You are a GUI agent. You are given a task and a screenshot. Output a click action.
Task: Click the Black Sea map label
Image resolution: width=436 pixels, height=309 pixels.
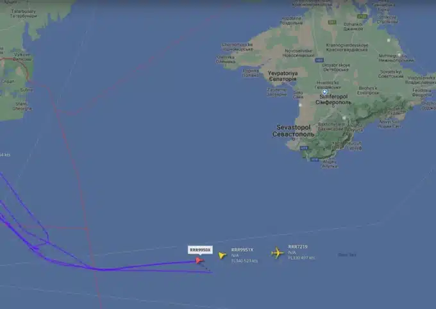(x=347, y=255)
